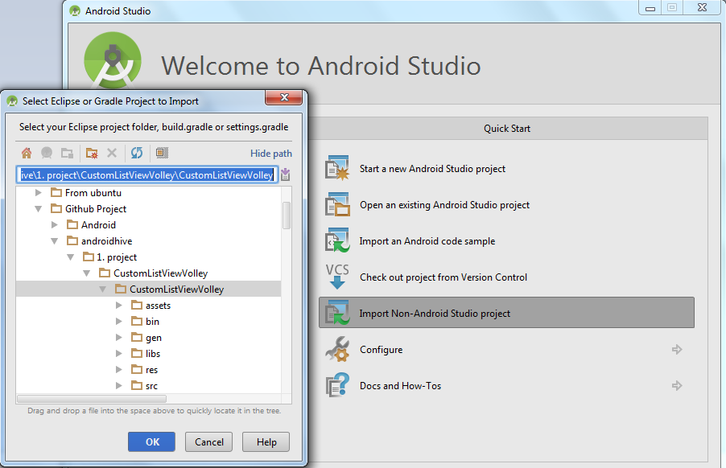Confirm import with the OK button
Image resolution: width=726 pixels, height=468 pixels.
coord(152,441)
